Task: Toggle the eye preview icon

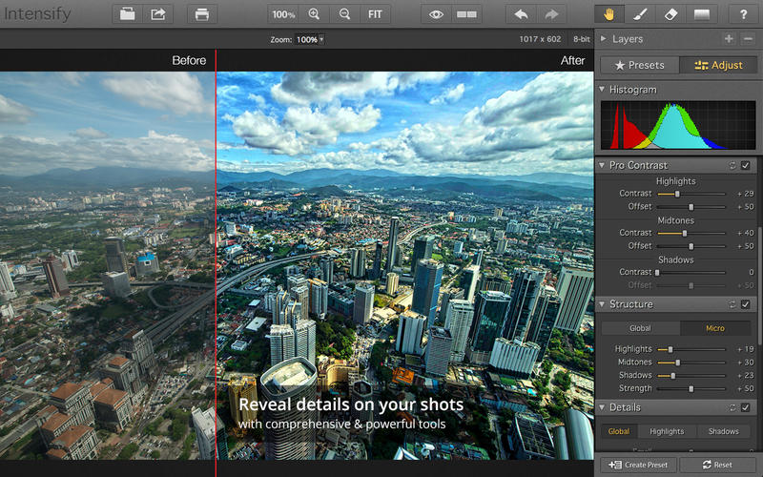Action: (x=436, y=14)
